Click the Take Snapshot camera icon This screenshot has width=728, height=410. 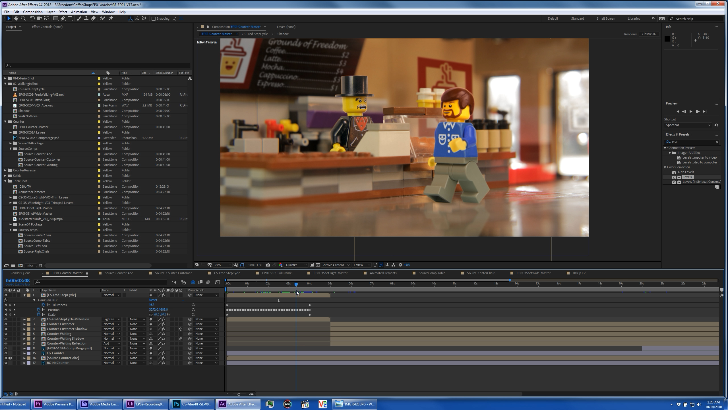[268, 265]
